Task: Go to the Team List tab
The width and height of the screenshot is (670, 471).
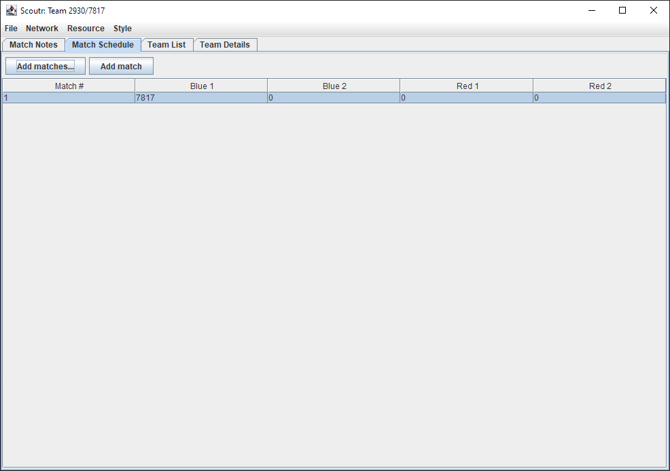Action: 166,45
